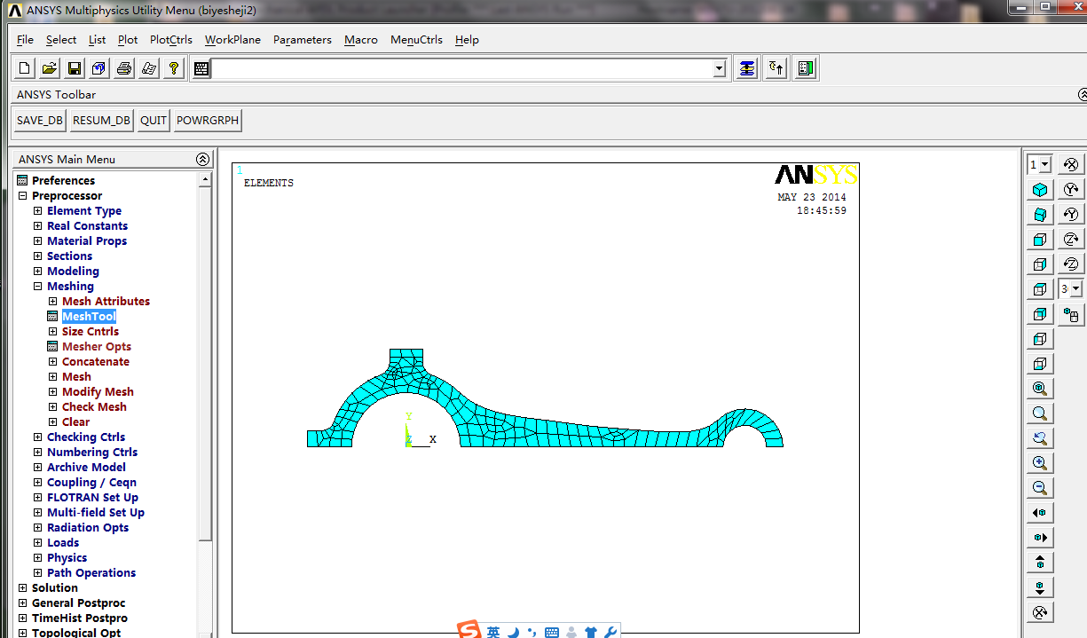The height and width of the screenshot is (638, 1087).
Task: Click the first Y-axis rotate icon
Action: (1071, 190)
